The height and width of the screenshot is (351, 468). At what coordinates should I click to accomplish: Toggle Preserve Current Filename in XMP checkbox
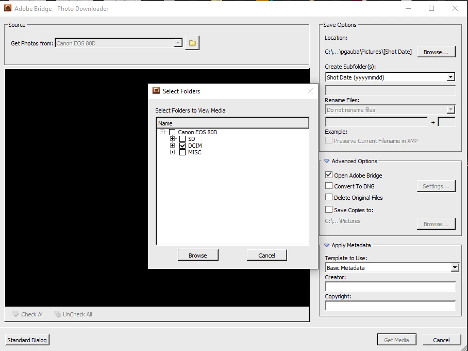tap(329, 140)
